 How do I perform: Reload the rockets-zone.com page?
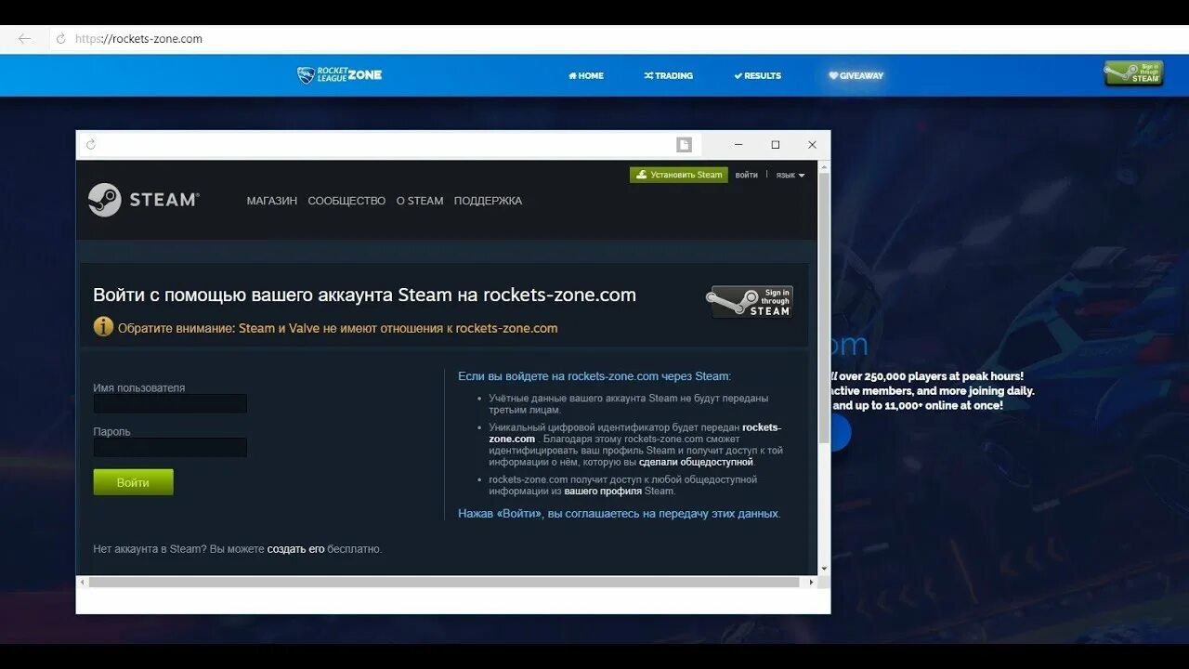pos(61,39)
